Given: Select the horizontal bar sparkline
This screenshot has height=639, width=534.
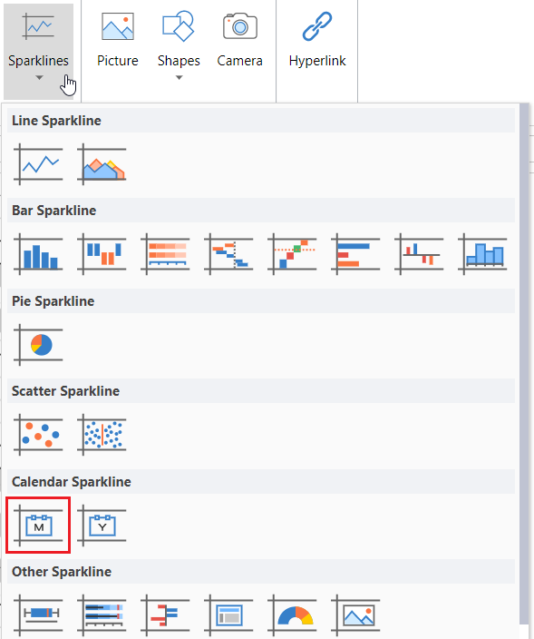Looking at the screenshot, I should pos(355,254).
